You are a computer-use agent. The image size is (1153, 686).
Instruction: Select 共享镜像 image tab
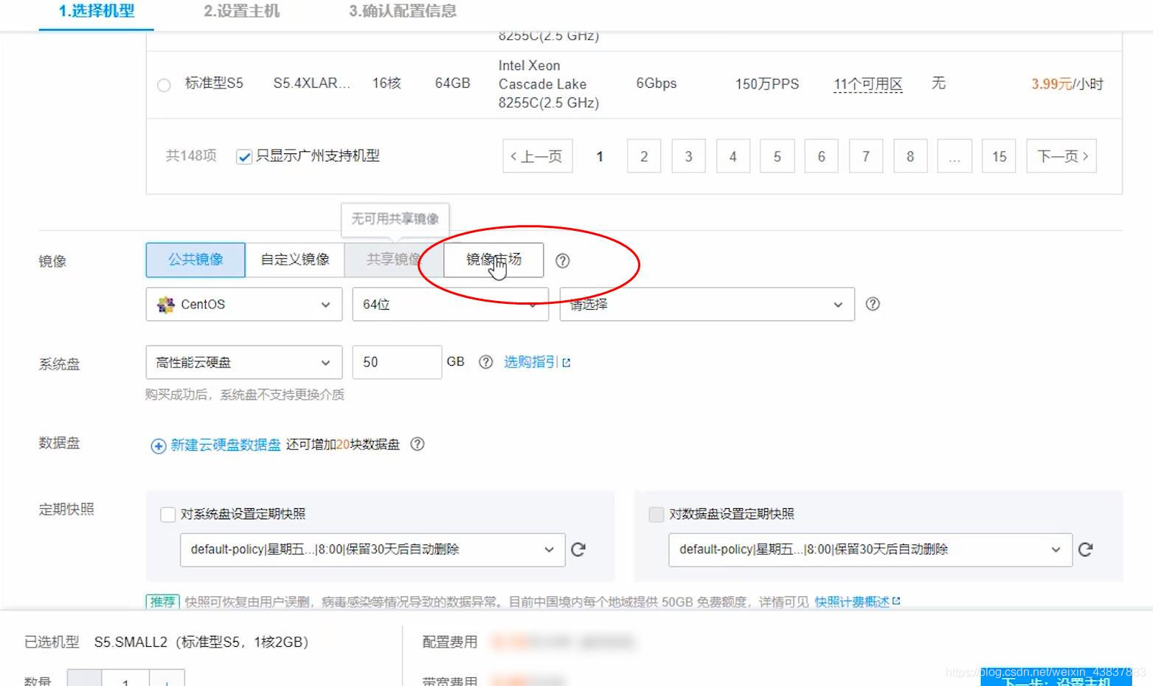pyautogui.click(x=394, y=260)
